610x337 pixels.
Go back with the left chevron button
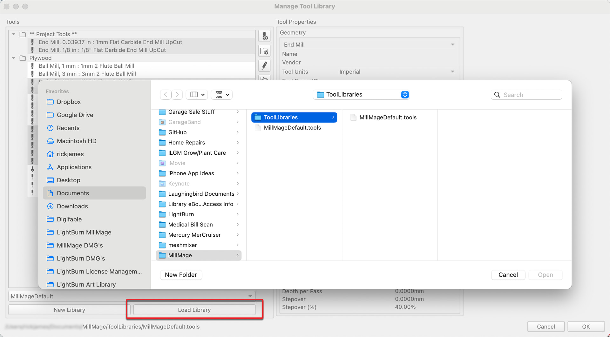(166, 95)
